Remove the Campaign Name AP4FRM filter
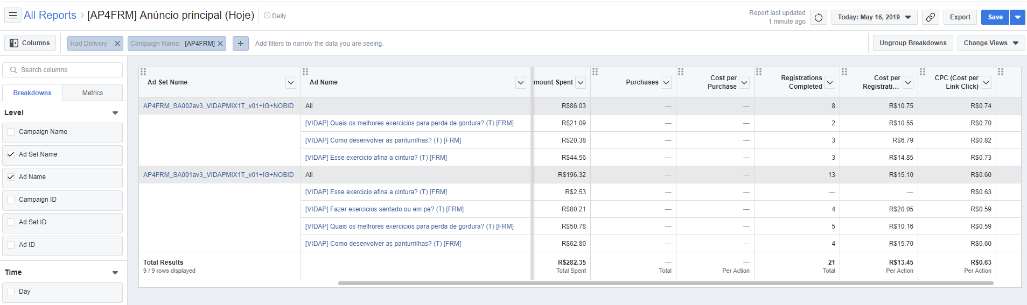 (220, 44)
